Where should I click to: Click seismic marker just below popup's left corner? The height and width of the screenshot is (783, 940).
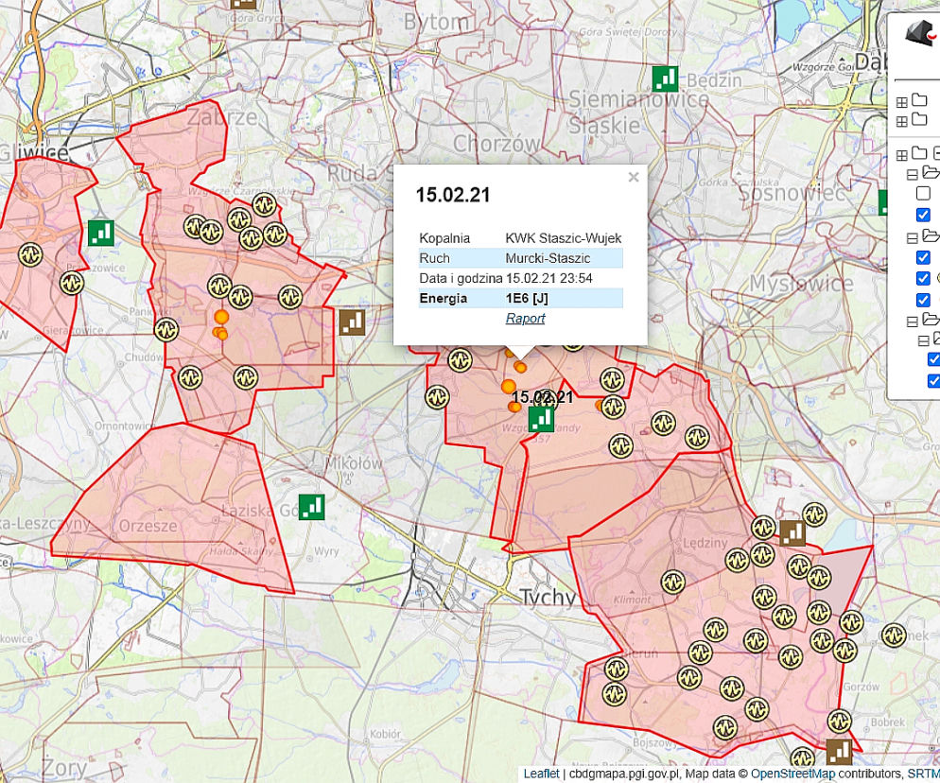tap(460, 360)
